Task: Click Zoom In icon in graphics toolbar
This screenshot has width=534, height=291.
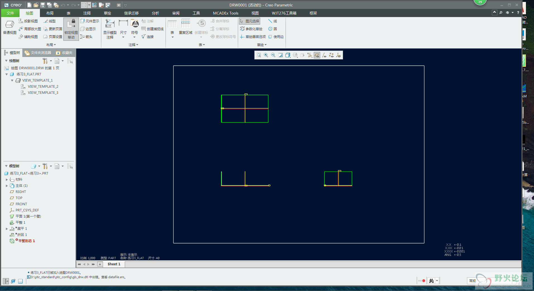Action: (266, 55)
